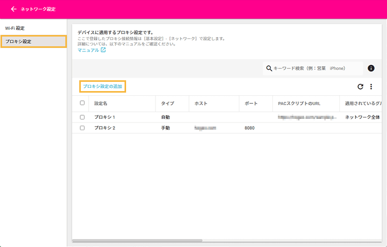Open the マニュアル link
Image resolution: width=387 pixels, height=247 pixels.
click(89, 50)
